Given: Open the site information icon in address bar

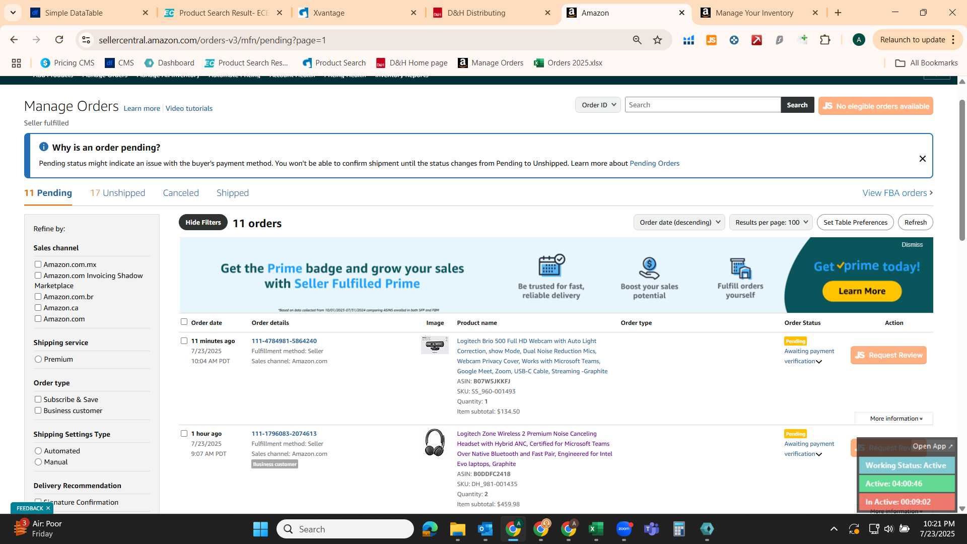Looking at the screenshot, I should tap(86, 40).
